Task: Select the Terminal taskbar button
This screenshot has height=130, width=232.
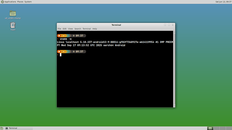Action: tap(18, 128)
